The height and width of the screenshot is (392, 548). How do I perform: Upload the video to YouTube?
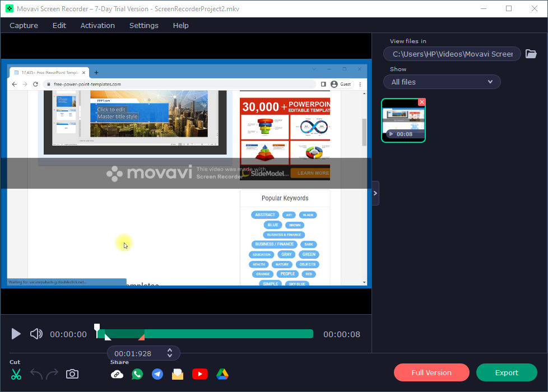click(200, 374)
